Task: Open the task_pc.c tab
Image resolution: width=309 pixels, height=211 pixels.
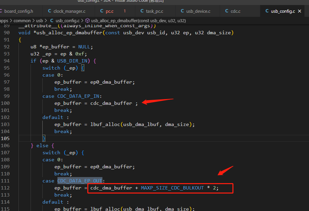Action: point(155,11)
